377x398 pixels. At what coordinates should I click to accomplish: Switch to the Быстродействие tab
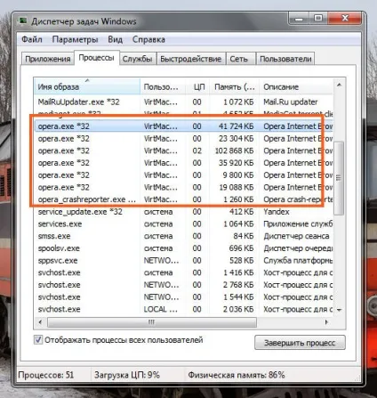pos(191,59)
